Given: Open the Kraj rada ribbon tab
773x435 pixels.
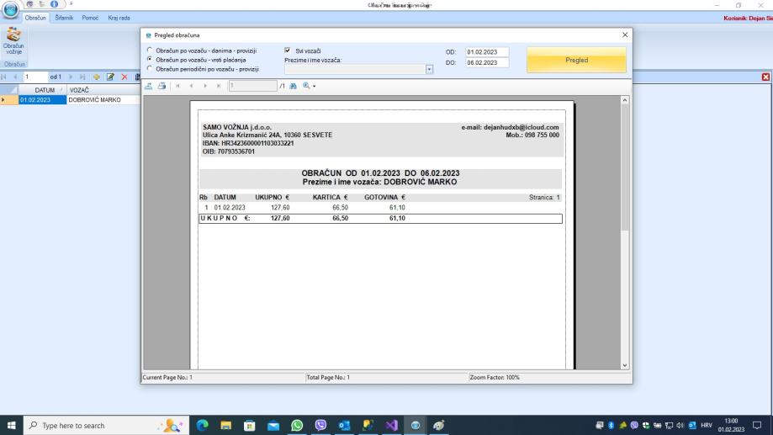Looking at the screenshot, I should click(119, 18).
